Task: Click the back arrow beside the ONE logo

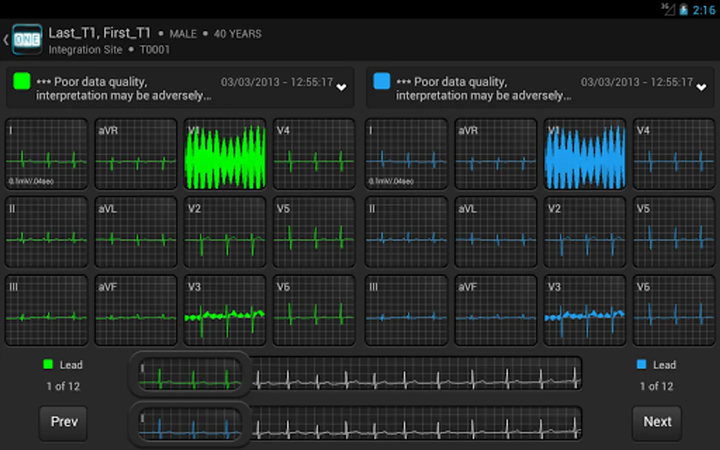Action: point(6,40)
